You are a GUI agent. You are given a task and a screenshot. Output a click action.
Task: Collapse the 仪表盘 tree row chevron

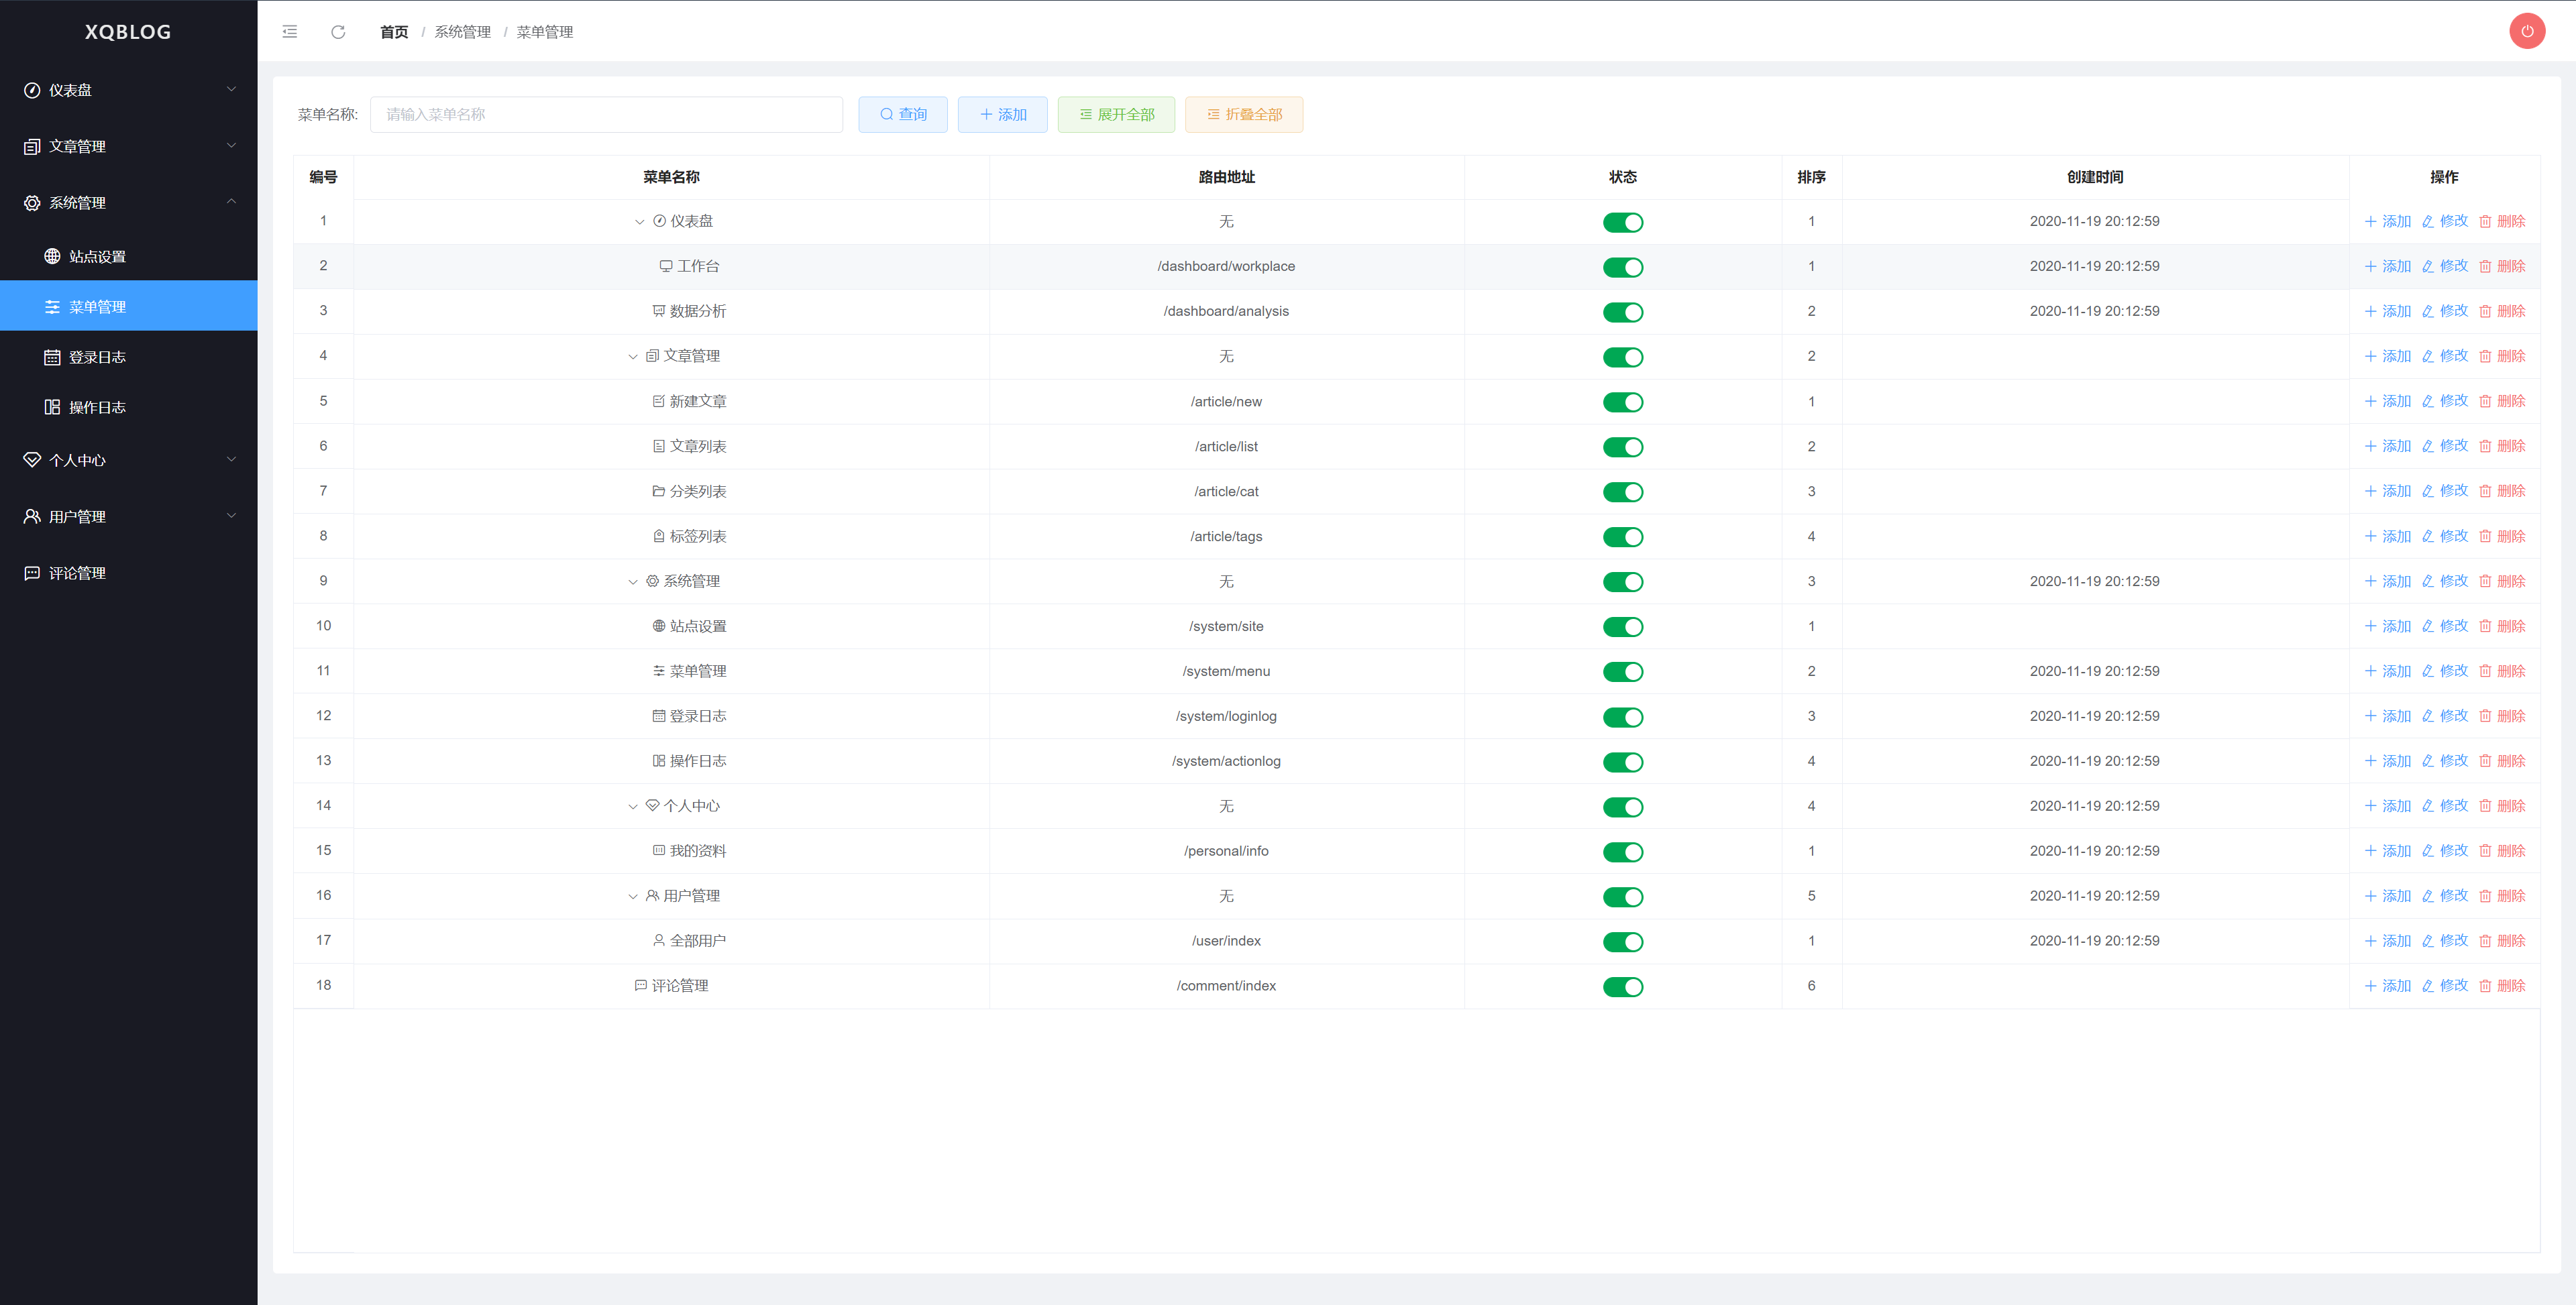(x=639, y=222)
